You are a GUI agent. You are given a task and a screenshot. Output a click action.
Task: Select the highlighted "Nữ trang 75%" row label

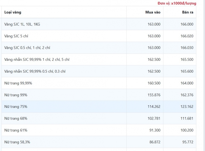click(16, 107)
